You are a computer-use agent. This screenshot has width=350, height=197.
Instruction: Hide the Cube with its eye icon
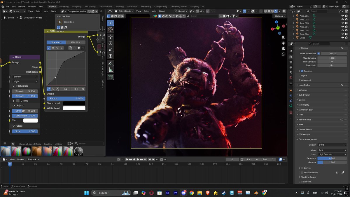pos(342,38)
